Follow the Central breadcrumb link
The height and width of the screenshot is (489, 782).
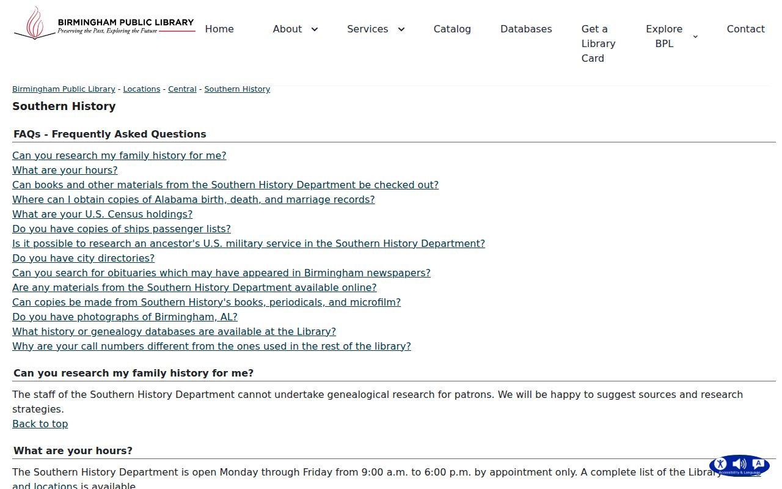(183, 89)
